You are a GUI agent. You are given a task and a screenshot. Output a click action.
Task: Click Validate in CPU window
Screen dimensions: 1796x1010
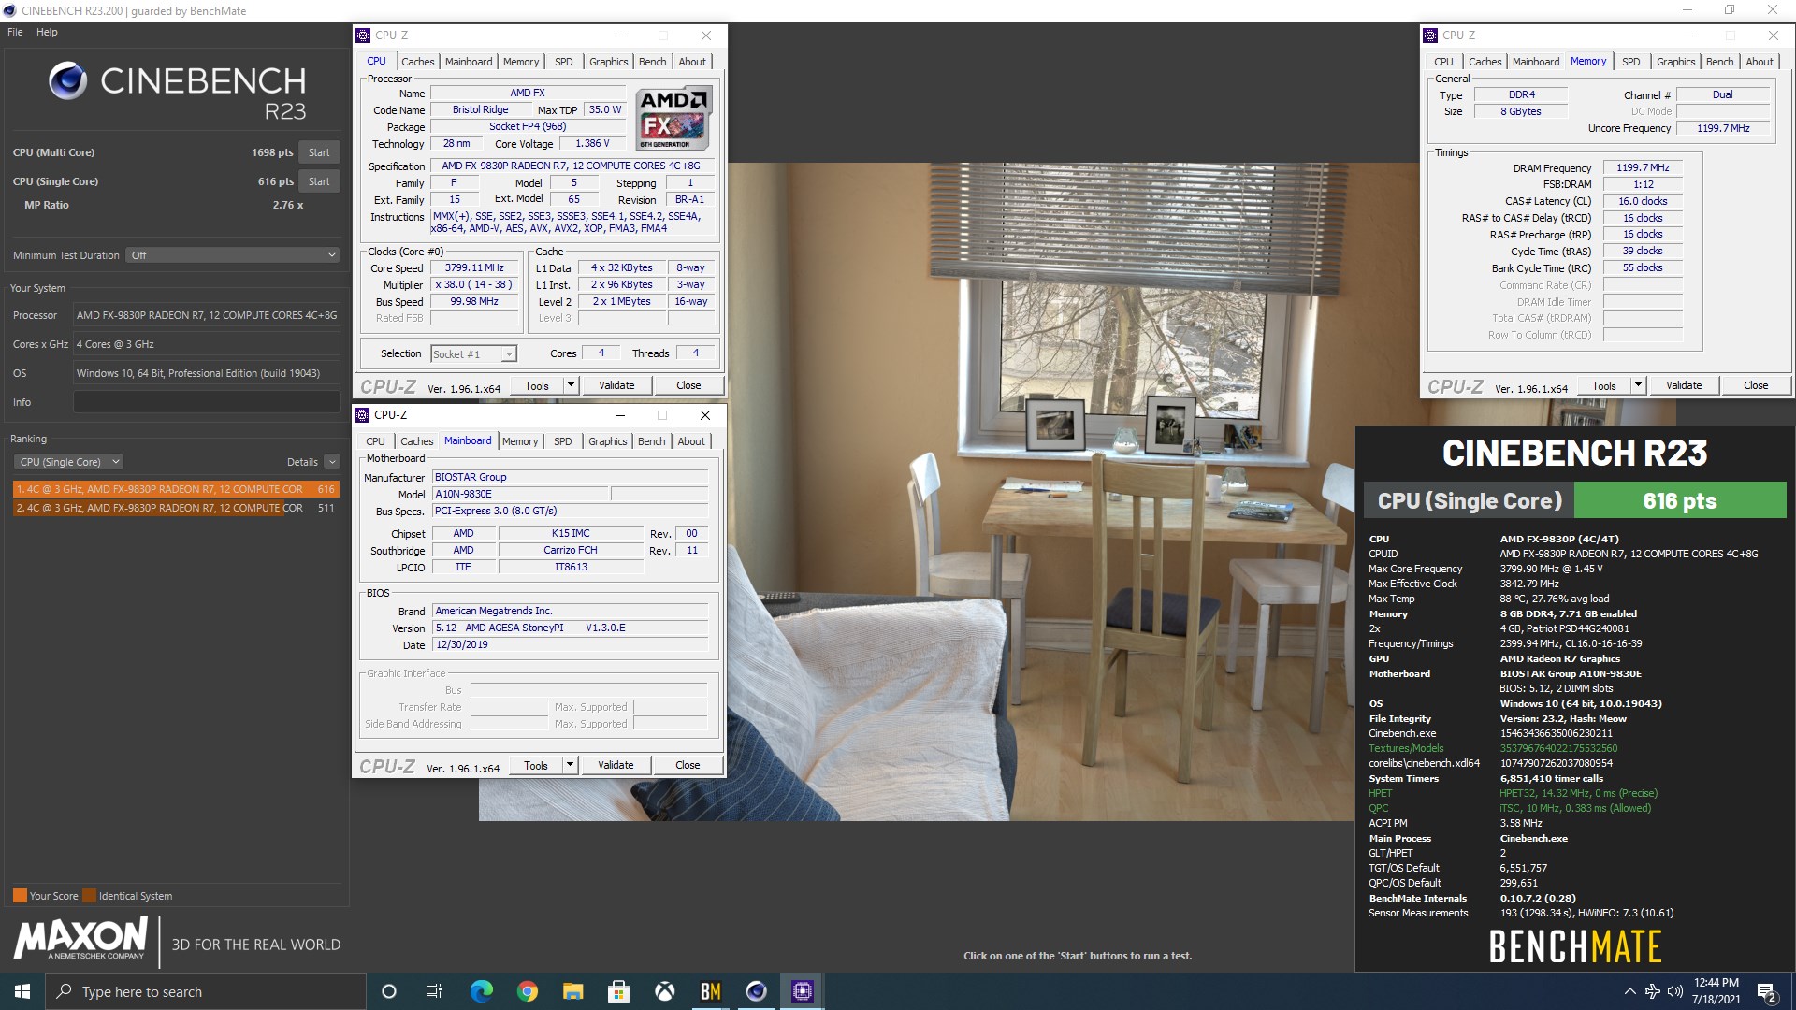(616, 385)
